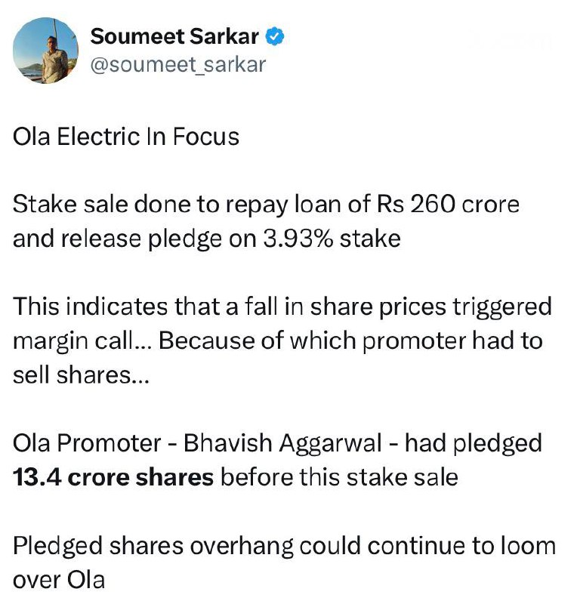Click the final words "over Ola"
This screenshot has height=604, width=577.
pos(58,580)
